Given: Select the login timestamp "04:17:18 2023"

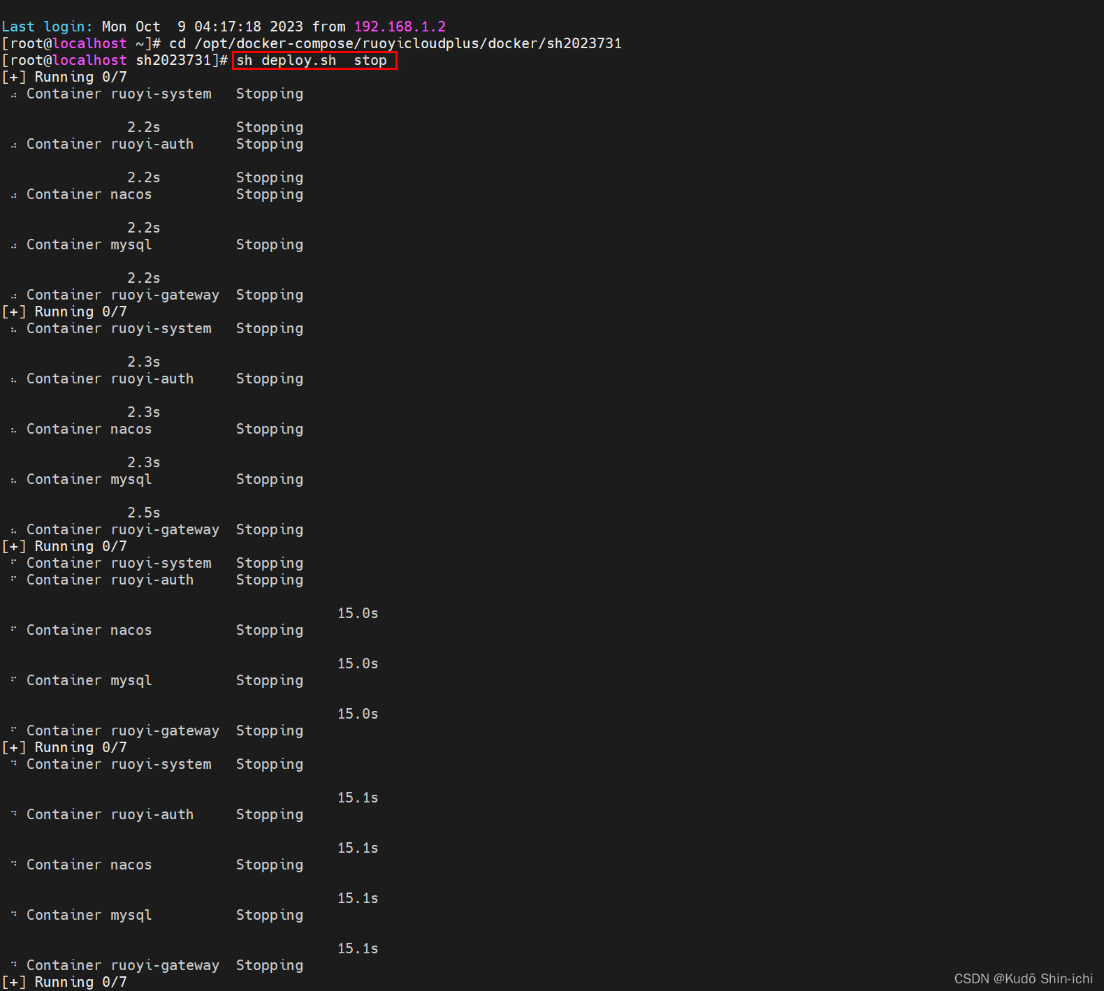Looking at the screenshot, I should click(x=248, y=27).
